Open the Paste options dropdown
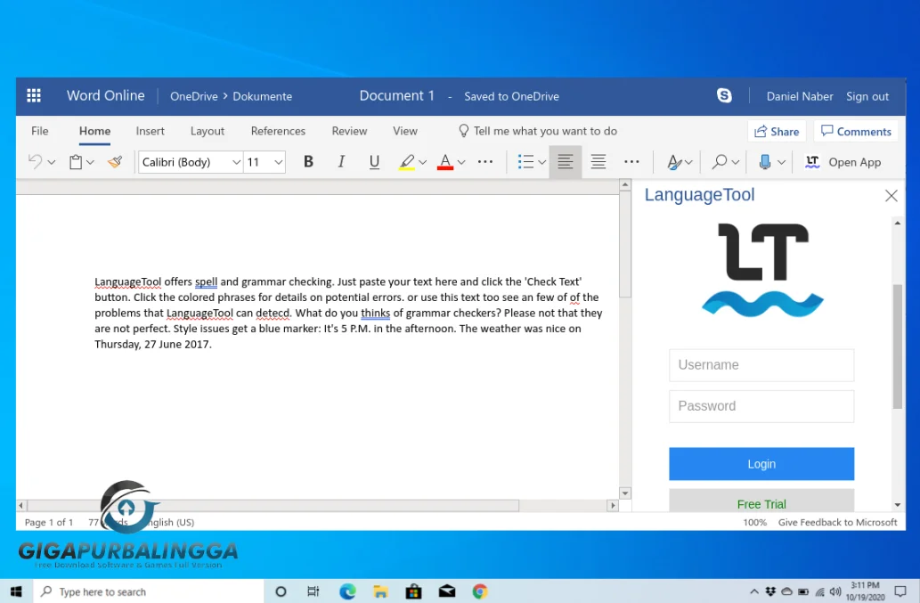Screen dimensions: 920x603 (90, 161)
